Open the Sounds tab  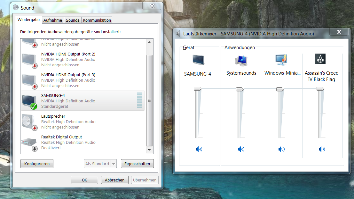pyautogui.click(x=73, y=20)
